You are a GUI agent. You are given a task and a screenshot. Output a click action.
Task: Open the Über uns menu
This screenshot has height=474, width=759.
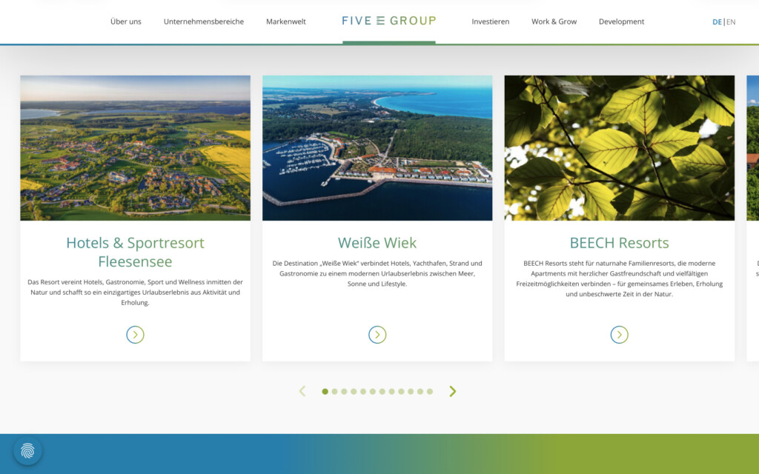[126, 21]
